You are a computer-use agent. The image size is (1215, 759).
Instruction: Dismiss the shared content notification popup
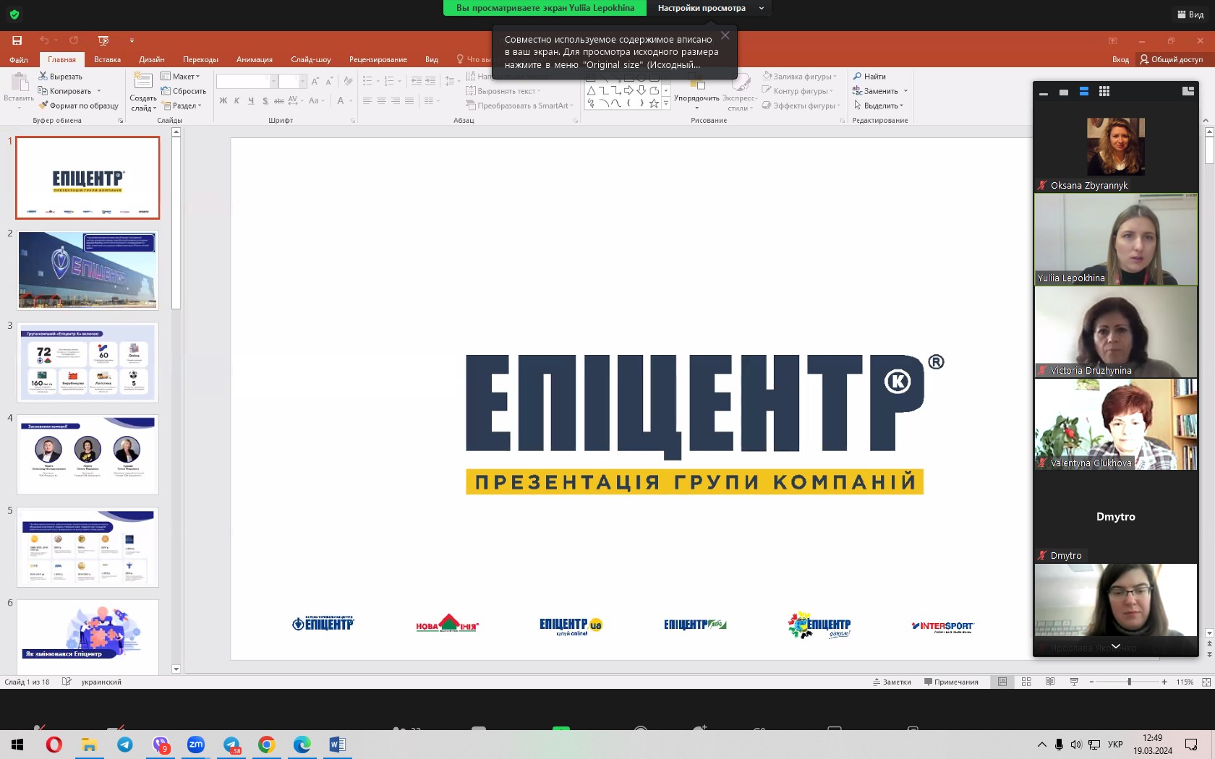pos(725,35)
